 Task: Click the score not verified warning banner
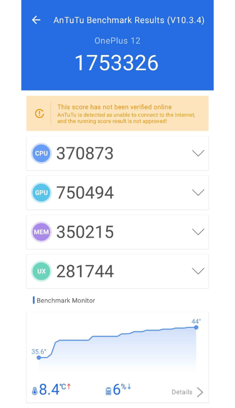point(117,113)
